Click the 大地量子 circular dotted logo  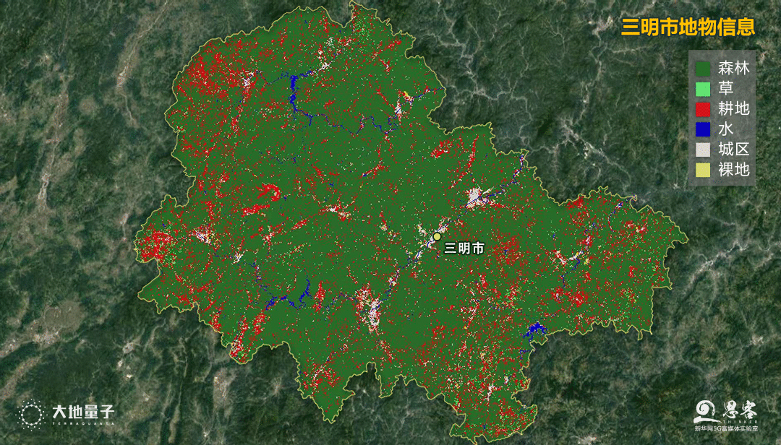click(31, 415)
